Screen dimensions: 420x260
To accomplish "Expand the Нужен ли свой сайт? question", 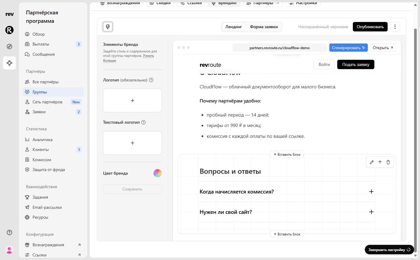I will point(287,212).
